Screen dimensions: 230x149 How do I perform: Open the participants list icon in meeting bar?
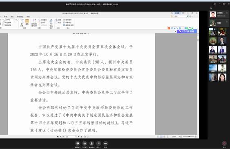98,143
